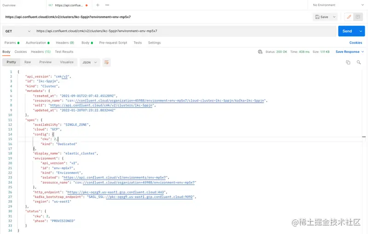Expand the Send button options arrow

pos(361,31)
